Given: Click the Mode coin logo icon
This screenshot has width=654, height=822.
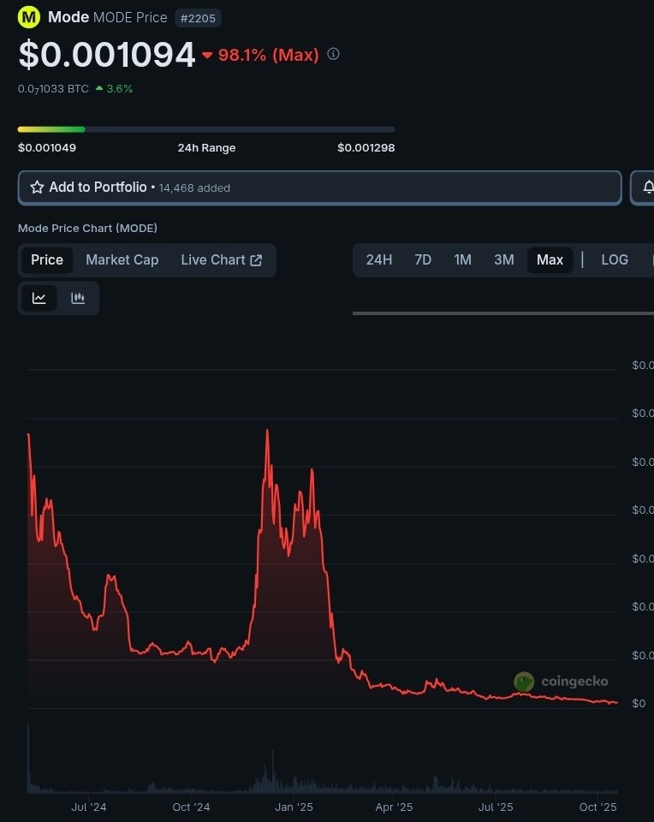Looking at the screenshot, I should coord(29,17).
